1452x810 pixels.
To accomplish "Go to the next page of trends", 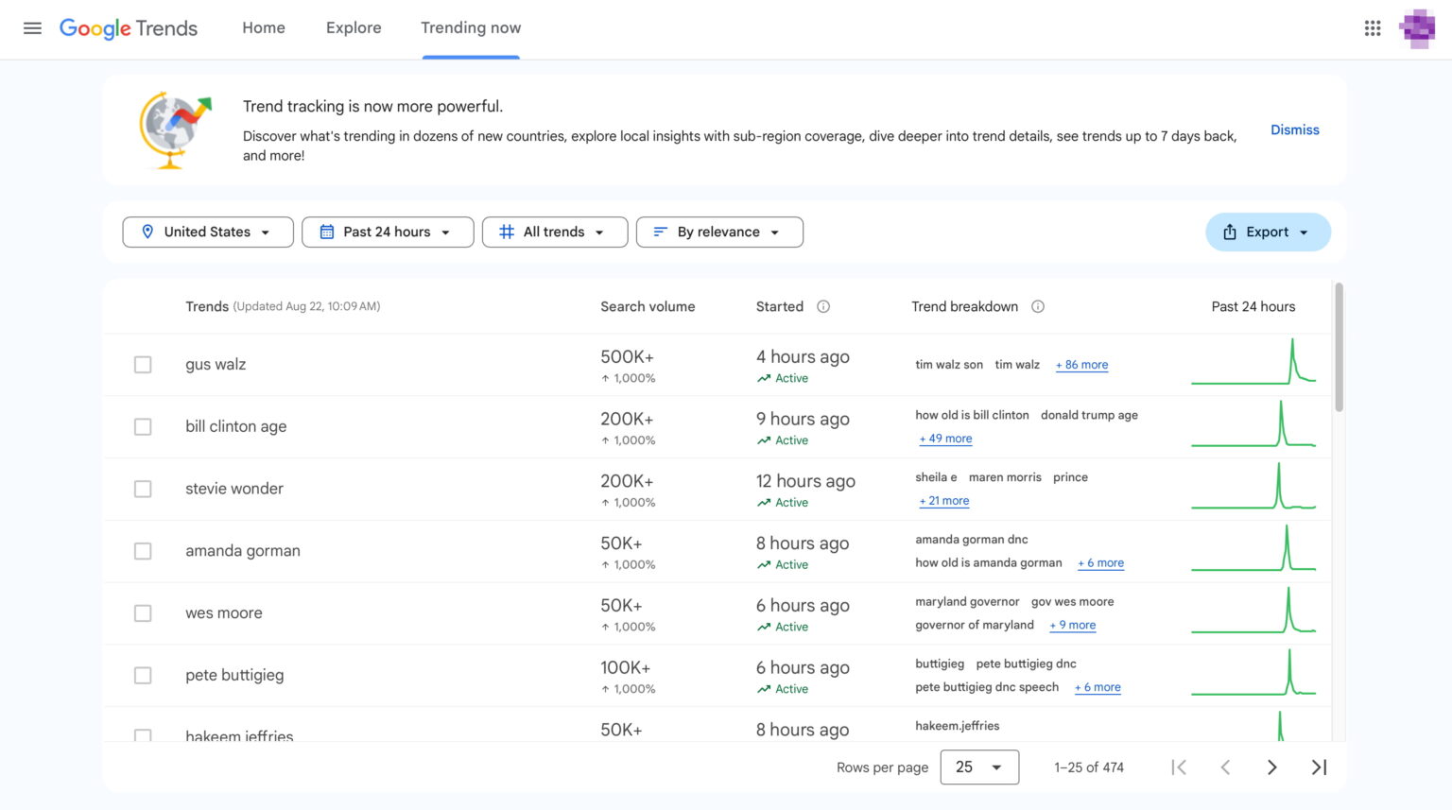I will [1271, 767].
